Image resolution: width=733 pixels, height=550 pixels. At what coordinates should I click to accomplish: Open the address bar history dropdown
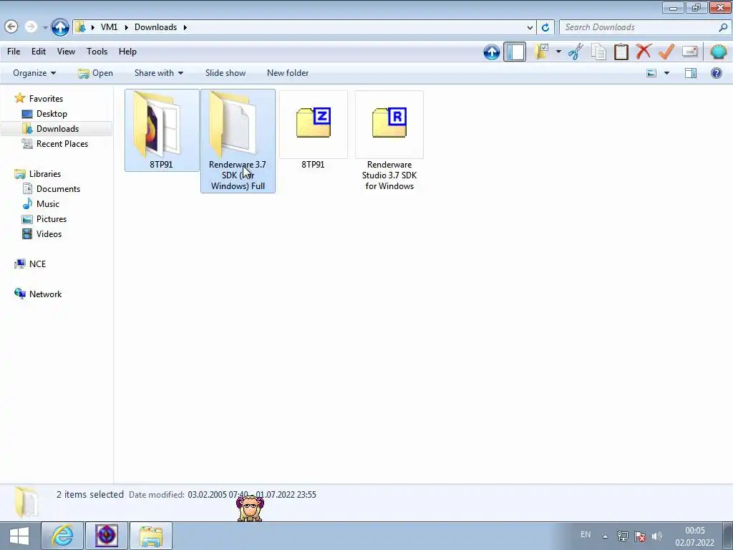tap(530, 27)
